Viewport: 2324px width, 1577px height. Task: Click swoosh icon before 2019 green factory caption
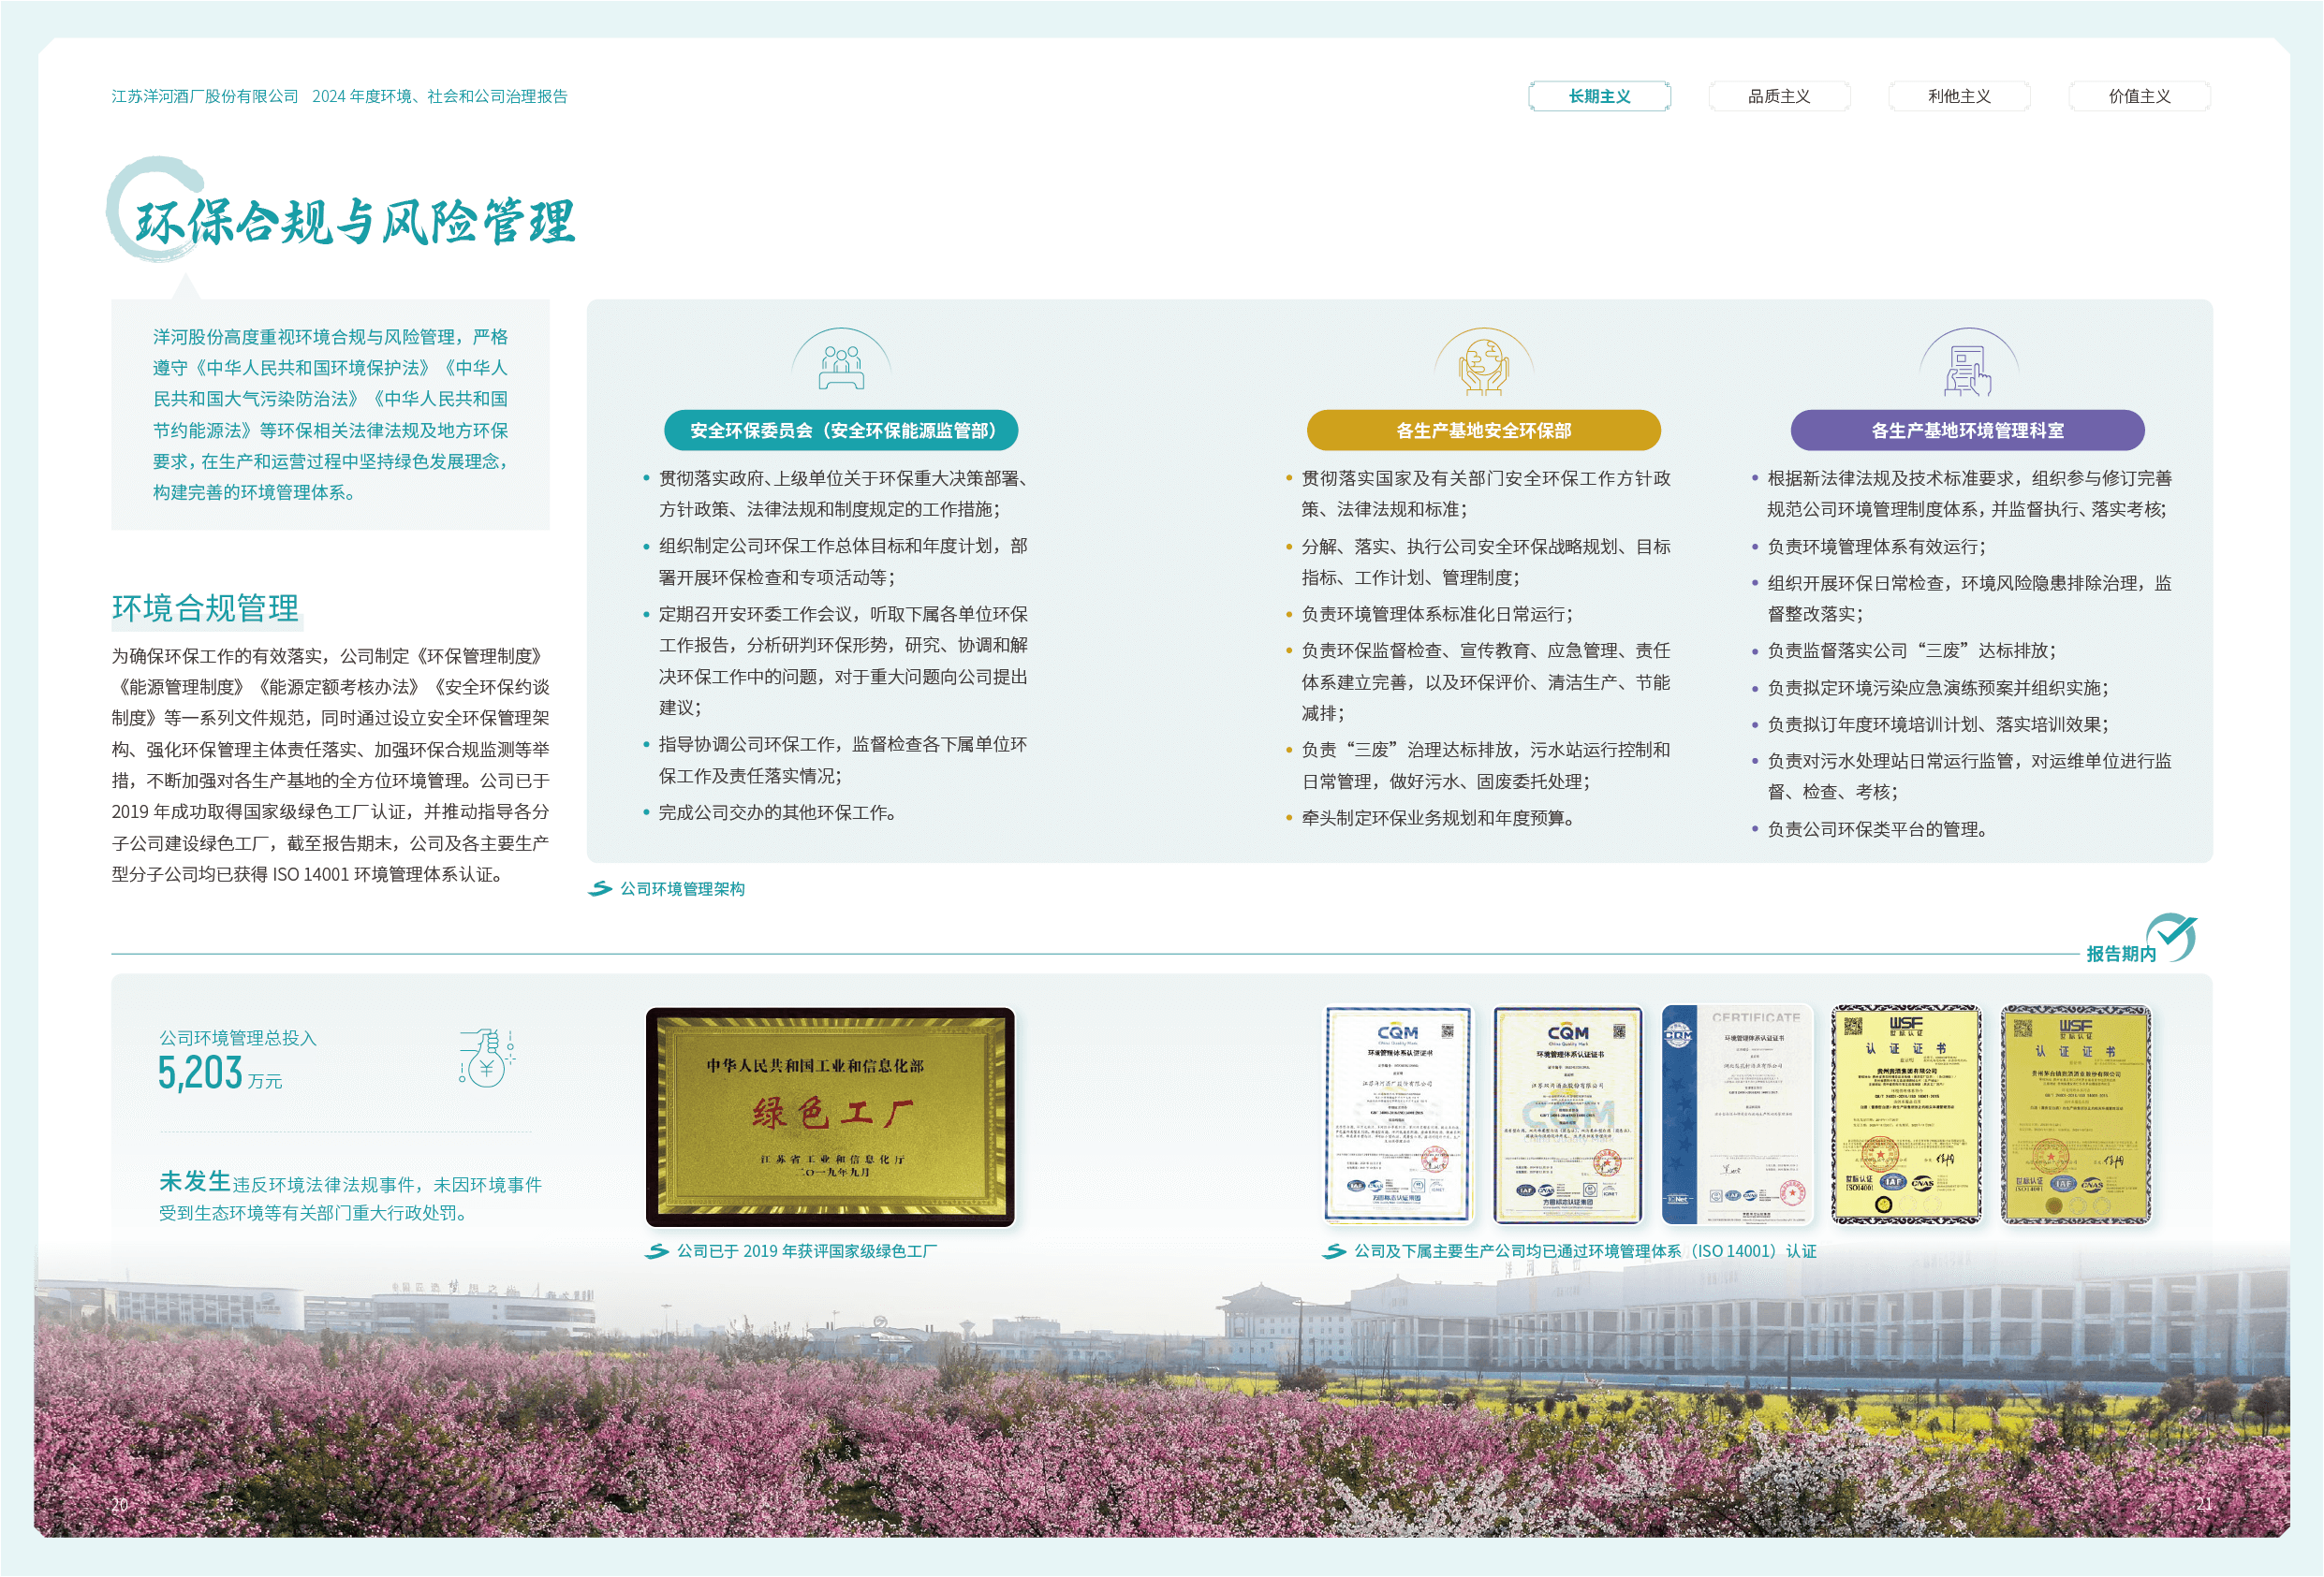click(x=656, y=1251)
